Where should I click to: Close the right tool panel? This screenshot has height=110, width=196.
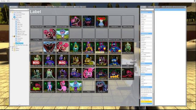185,7
